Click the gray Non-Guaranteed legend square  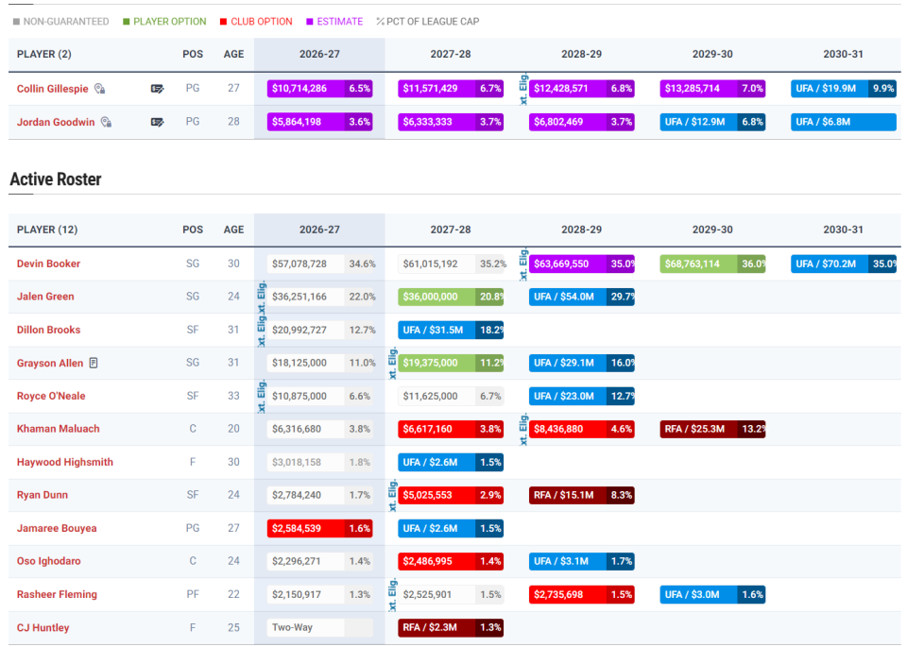coord(16,22)
